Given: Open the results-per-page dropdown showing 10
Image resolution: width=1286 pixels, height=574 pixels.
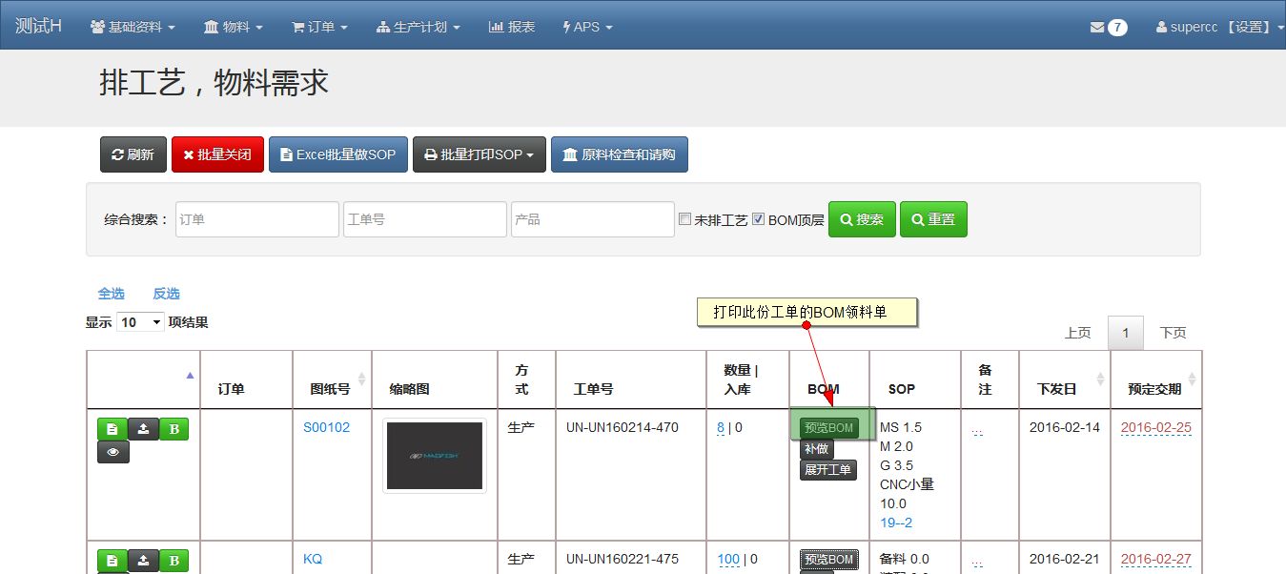Looking at the screenshot, I should [x=140, y=322].
